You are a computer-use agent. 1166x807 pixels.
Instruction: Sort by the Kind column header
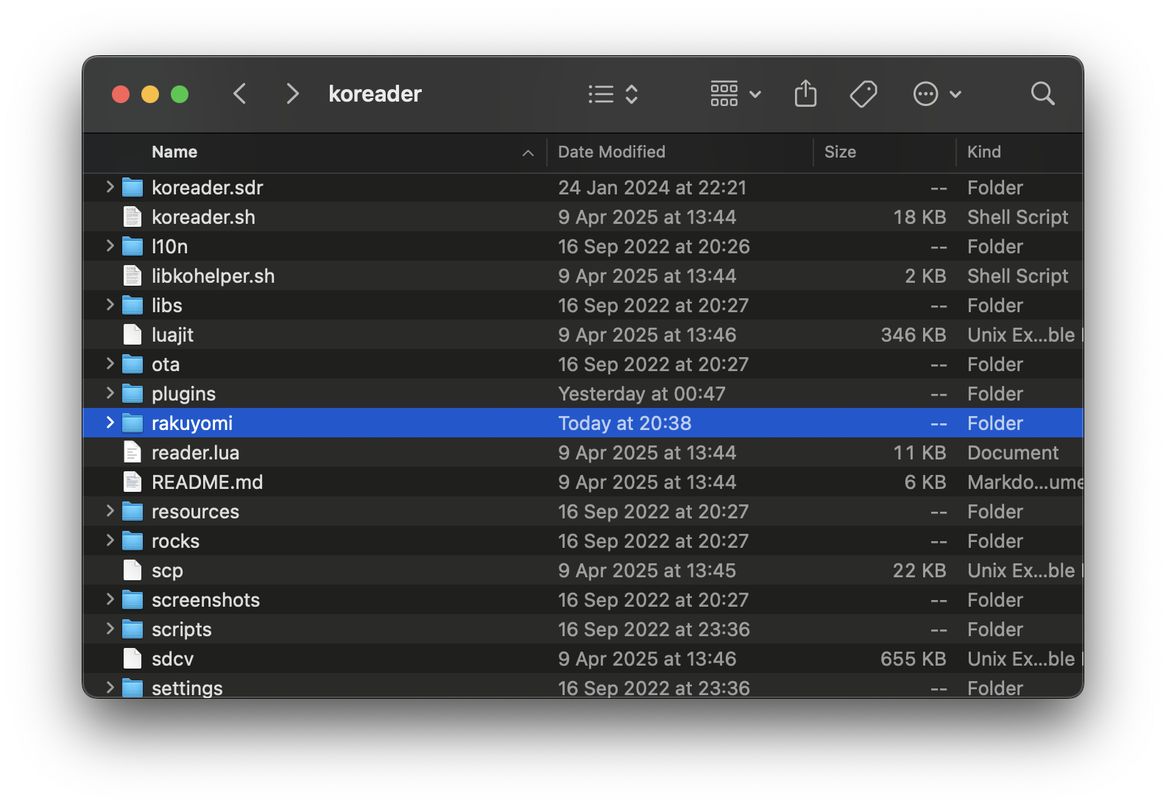click(x=983, y=152)
